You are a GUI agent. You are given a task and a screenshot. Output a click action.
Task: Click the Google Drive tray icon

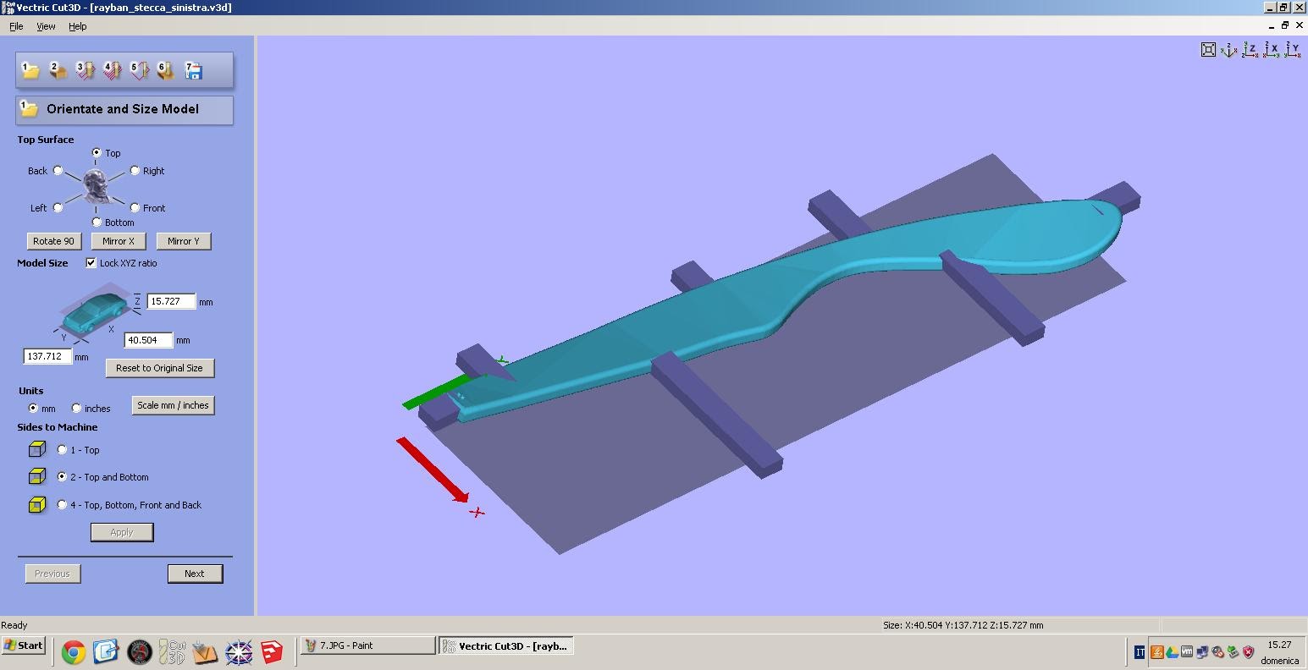click(x=1172, y=652)
